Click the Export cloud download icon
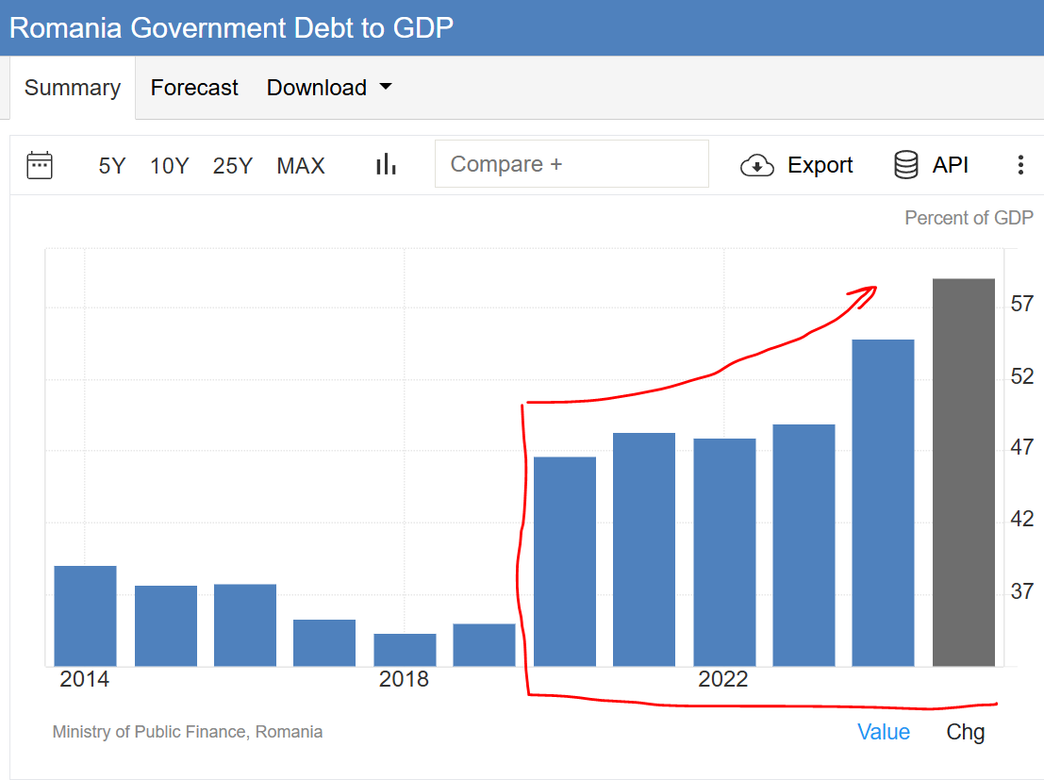The image size is (1044, 780). [x=757, y=166]
